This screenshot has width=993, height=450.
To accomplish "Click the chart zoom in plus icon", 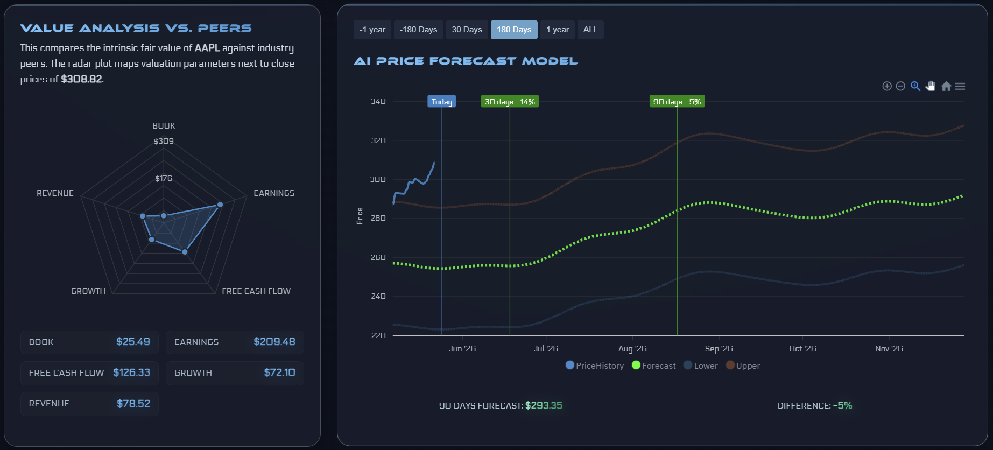I will (887, 86).
